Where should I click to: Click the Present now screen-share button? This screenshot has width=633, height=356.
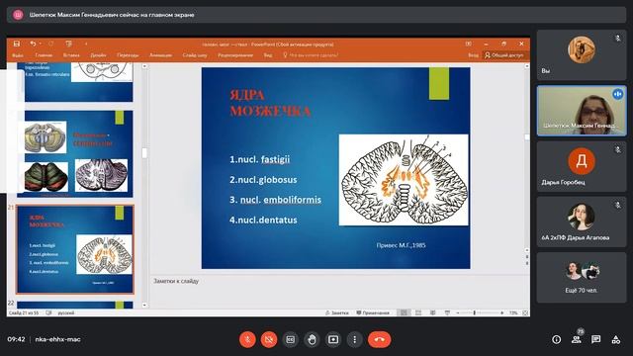pos(333,339)
